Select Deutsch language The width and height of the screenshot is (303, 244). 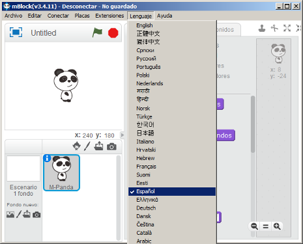coord(172,208)
